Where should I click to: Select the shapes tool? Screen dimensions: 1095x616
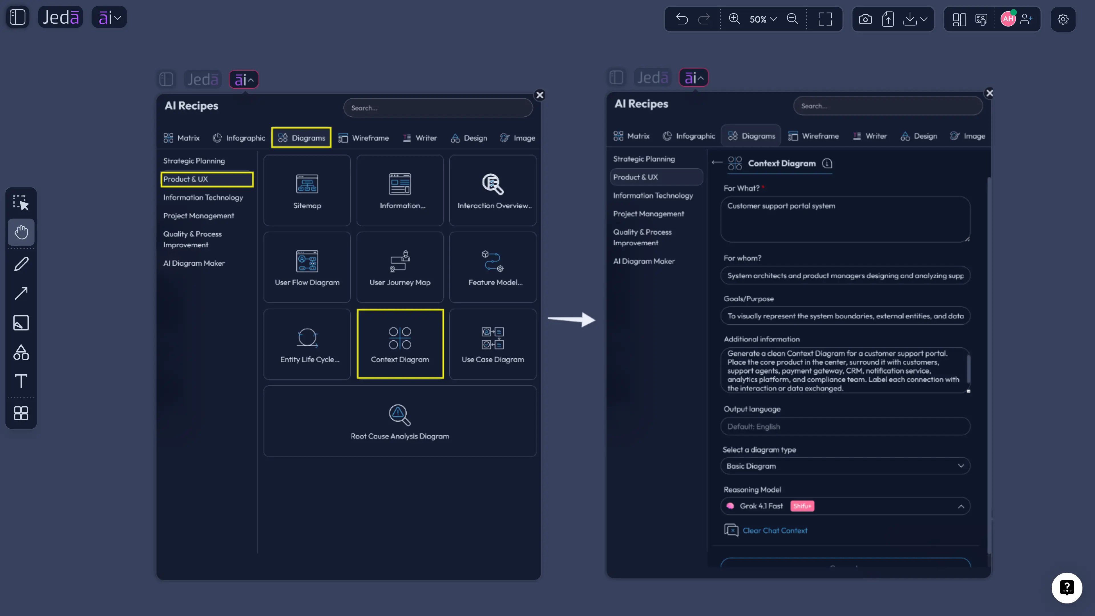(21, 352)
